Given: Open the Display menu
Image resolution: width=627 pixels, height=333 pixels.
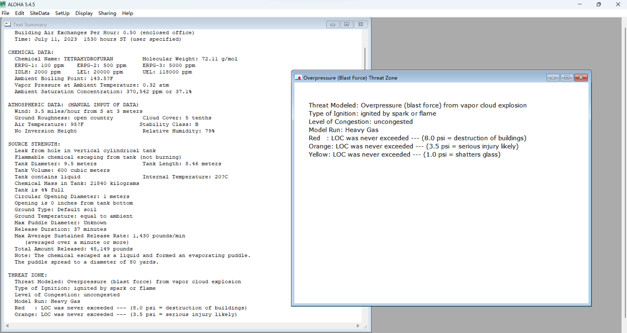Looking at the screenshot, I should click(84, 13).
